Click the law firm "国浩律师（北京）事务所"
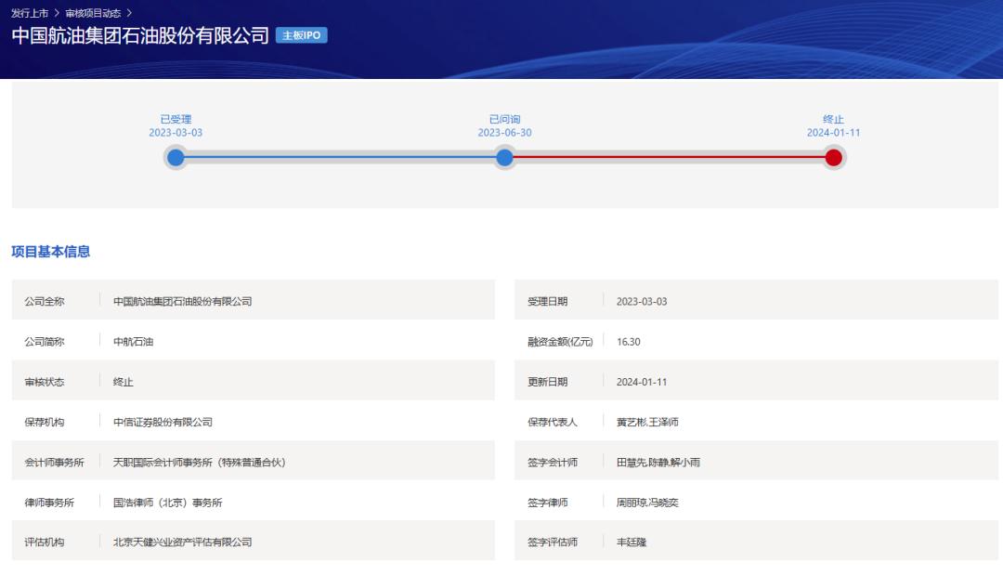This screenshot has height=575, width=1003. tap(167, 503)
